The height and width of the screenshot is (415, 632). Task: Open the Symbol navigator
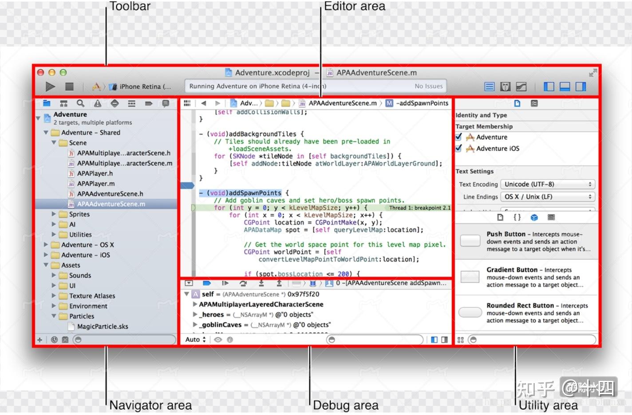[63, 103]
